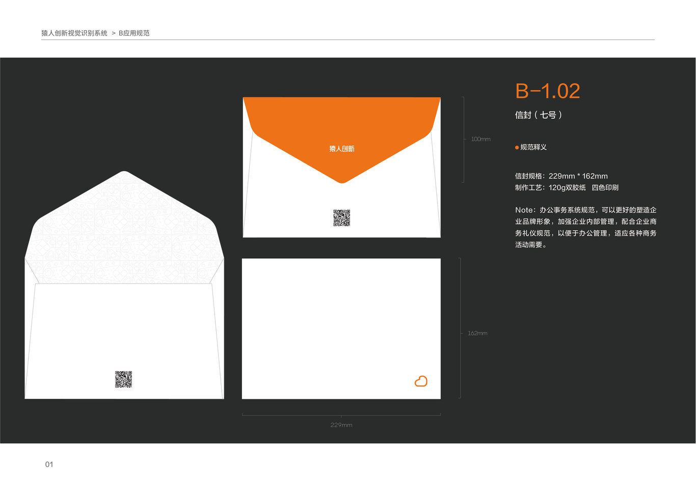Click the 制作工艺: 120g双胶纸 line
Screen dimensions: 696x492
[567, 187]
